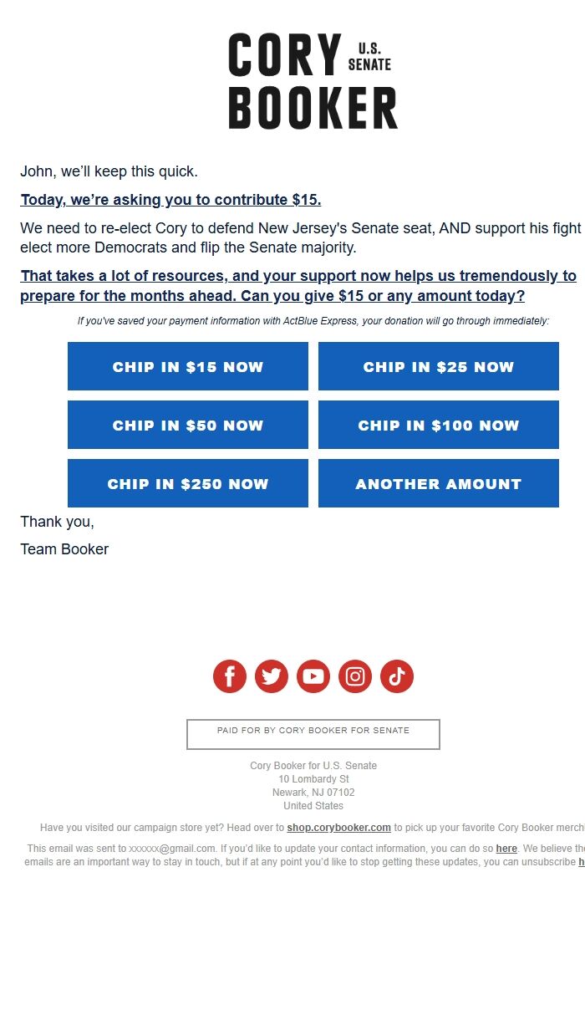This screenshot has height=1020, width=585.
Task: Open the Instagram profile icon
Action: [354, 676]
